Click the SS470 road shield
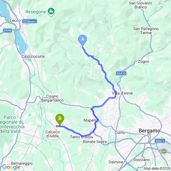171x171 pixels. click(121, 73)
